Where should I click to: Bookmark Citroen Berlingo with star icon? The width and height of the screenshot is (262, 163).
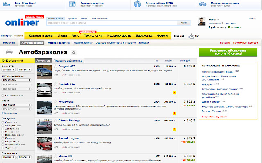[56, 121]
